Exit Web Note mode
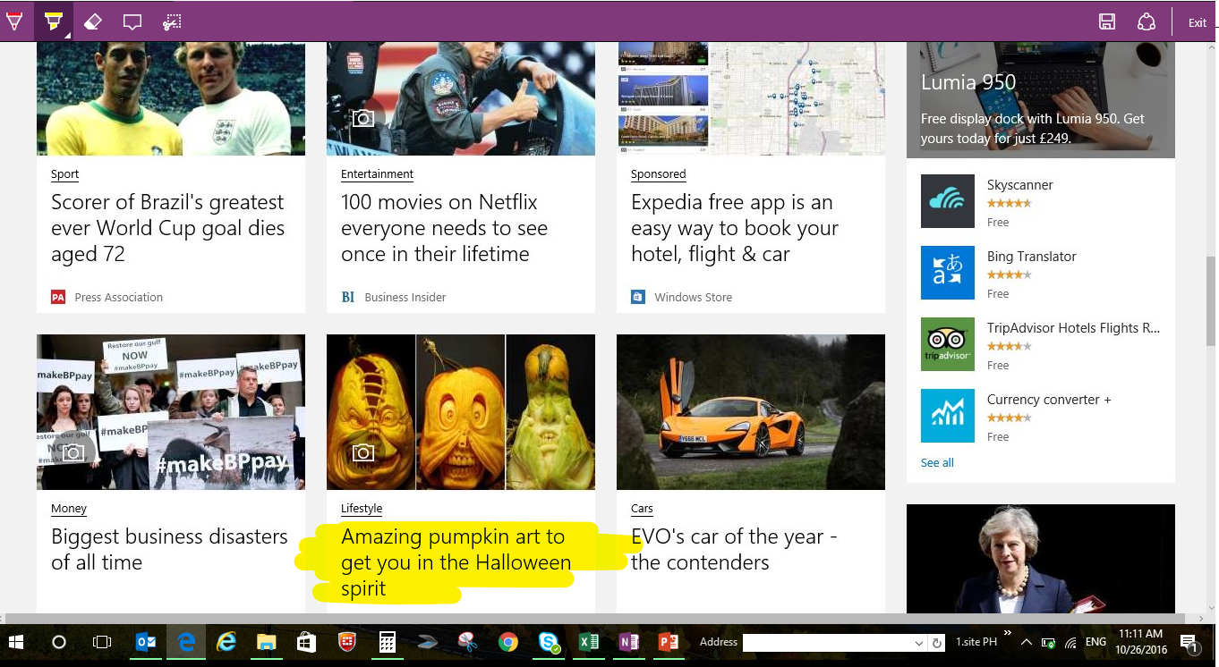This screenshot has width=1219, height=667. [x=1197, y=22]
